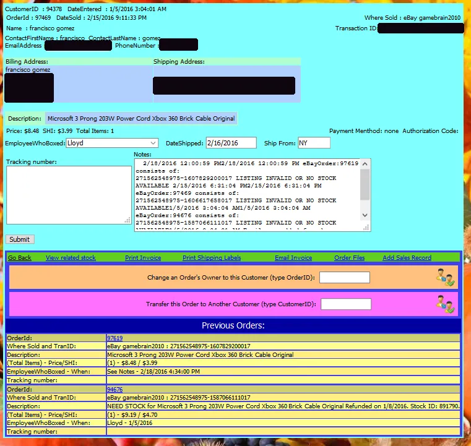
Task: Click the '(1) - $8.48 / $3.99' cell
Action: point(283,363)
